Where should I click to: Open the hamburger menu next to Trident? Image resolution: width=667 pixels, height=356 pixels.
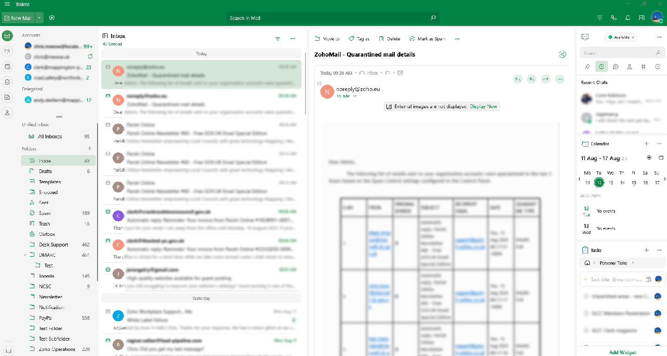point(7,4)
